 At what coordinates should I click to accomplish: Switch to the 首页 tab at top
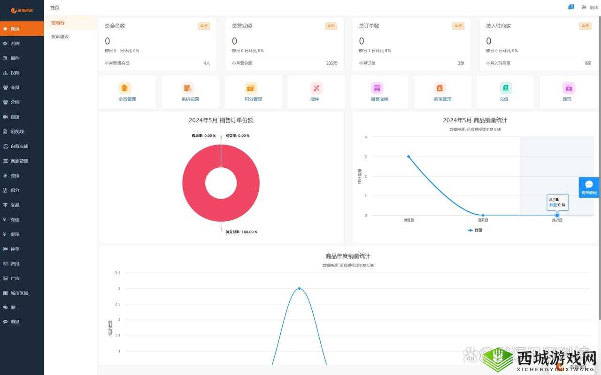tap(54, 7)
